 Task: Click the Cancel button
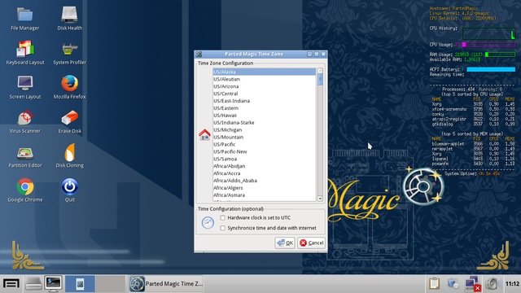(x=311, y=243)
